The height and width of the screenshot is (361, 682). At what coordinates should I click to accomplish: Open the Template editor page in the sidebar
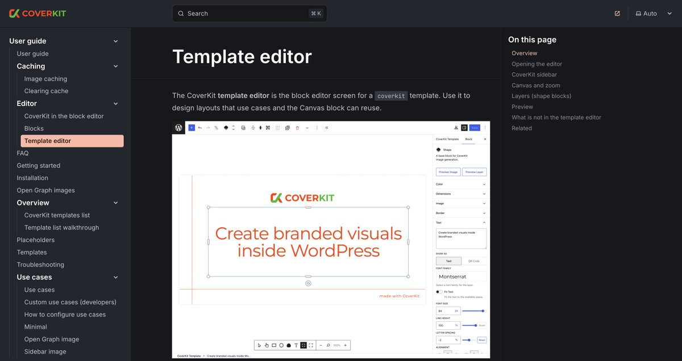coord(72,141)
